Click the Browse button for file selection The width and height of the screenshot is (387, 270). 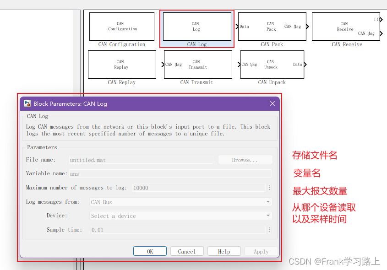click(245, 159)
